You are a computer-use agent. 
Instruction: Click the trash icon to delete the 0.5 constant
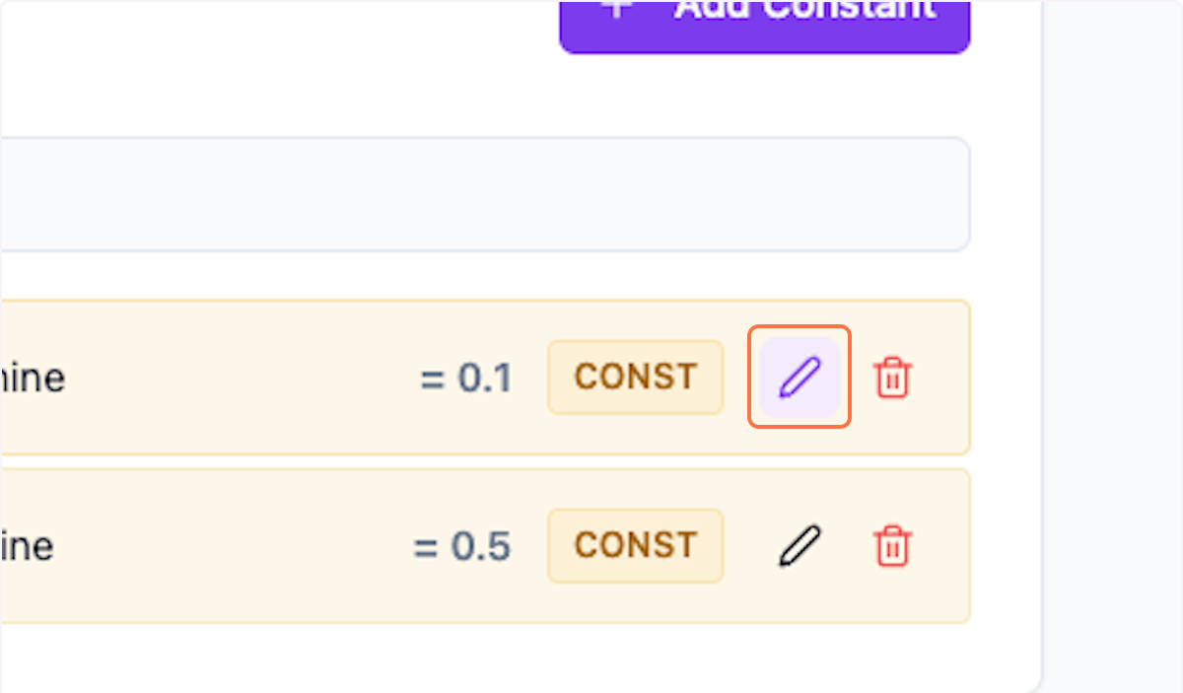point(892,545)
